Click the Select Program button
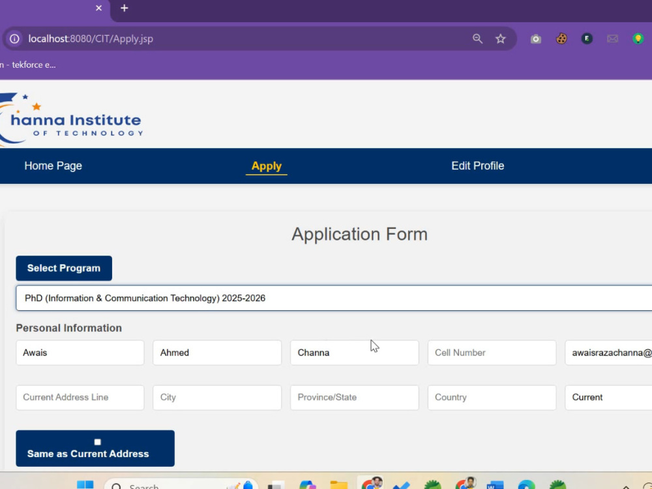The image size is (652, 489). point(64,268)
